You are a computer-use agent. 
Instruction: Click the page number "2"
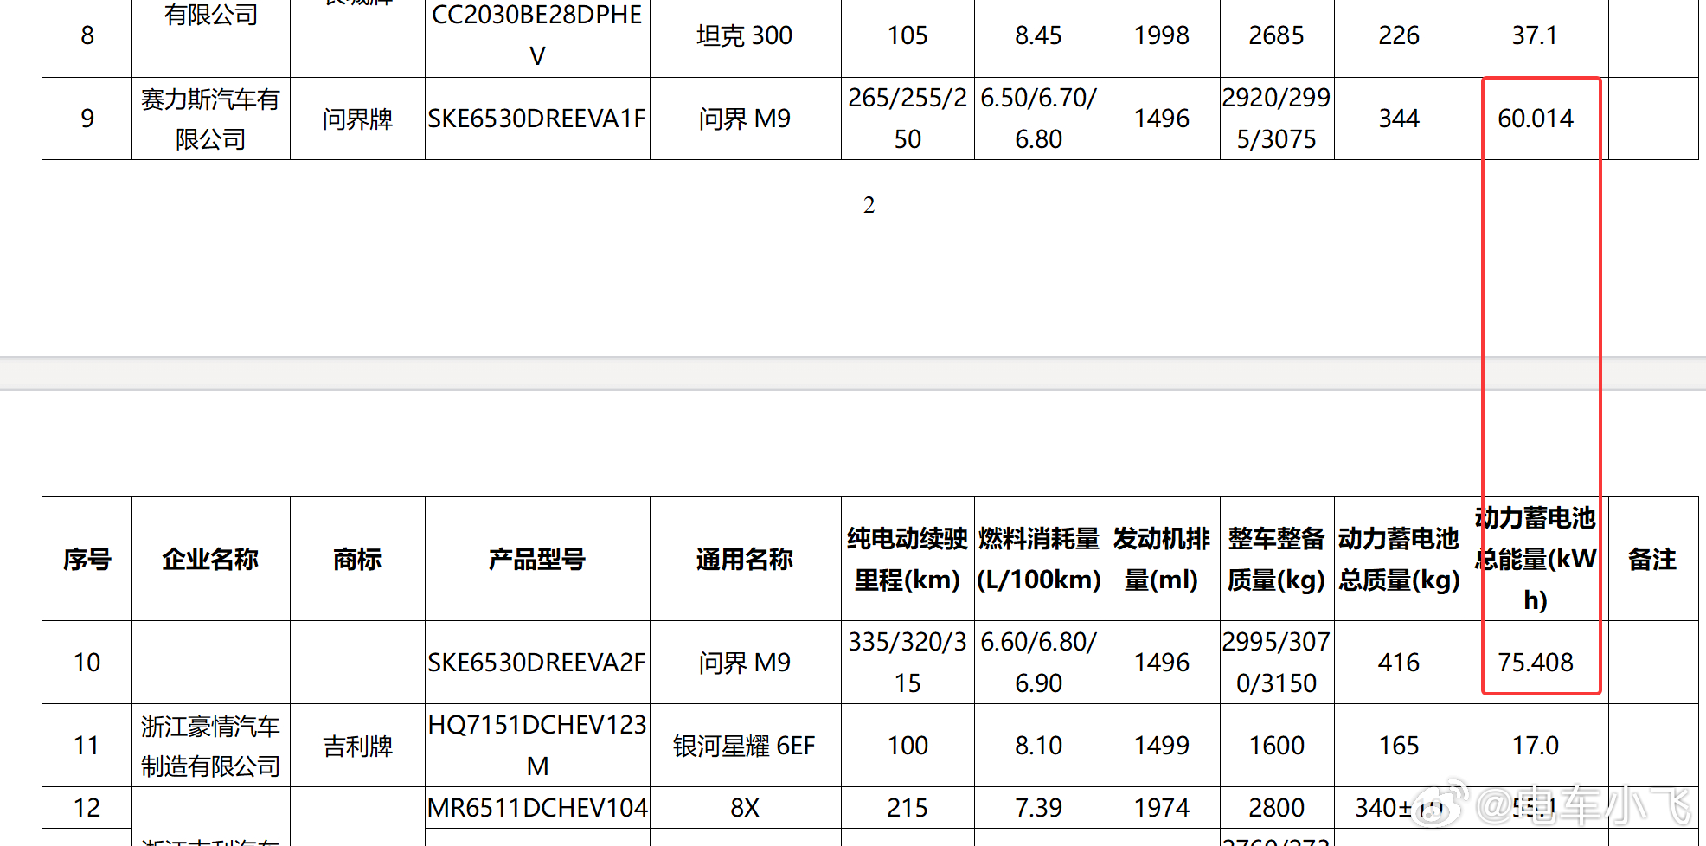869,205
